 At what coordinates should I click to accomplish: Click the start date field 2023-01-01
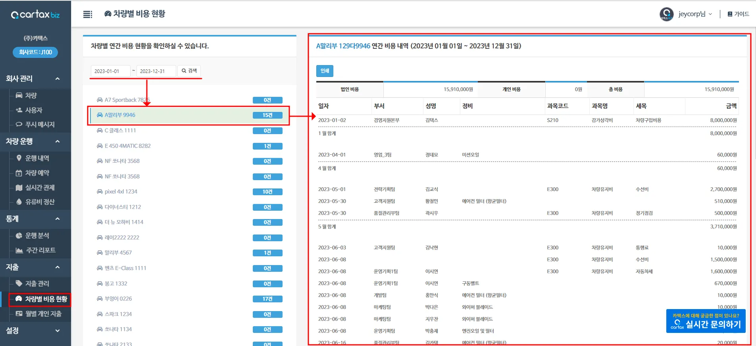pyautogui.click(x=110, y=71)
